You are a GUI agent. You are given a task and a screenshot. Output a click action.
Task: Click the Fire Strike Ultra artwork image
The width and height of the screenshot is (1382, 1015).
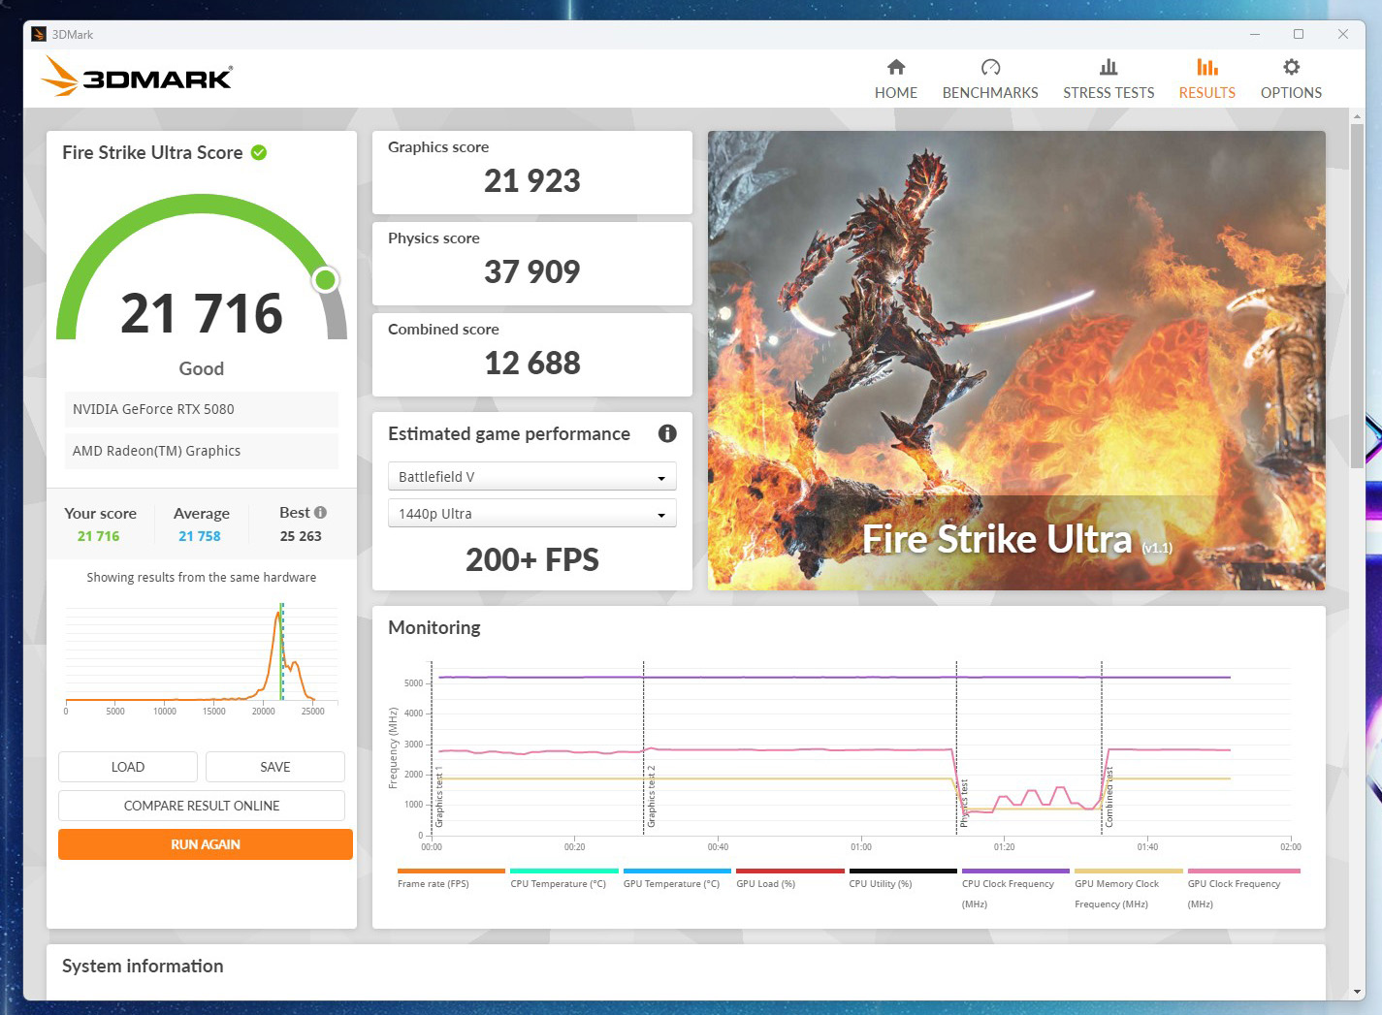pos(1015,360)
